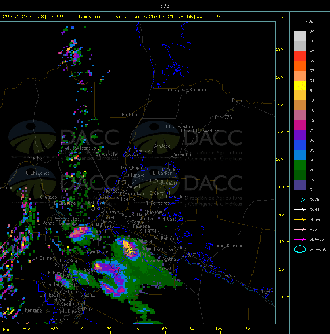Click the 'Zapata' place label
330x334 pixels.
coord(88,296)
